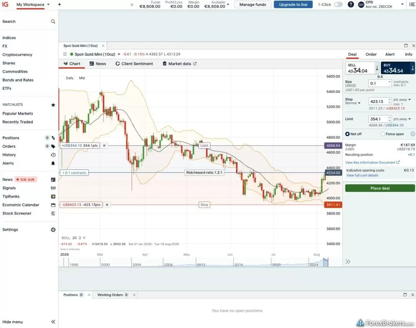Open the News tab in chart panel
Viewport: 416px width, 328px height.
(98, 64)
